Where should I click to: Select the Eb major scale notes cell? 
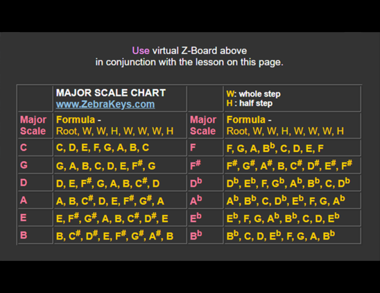click(283, 218)
